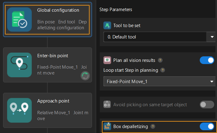Click the camera icon beside Plan all vision results

coord(107,60)
